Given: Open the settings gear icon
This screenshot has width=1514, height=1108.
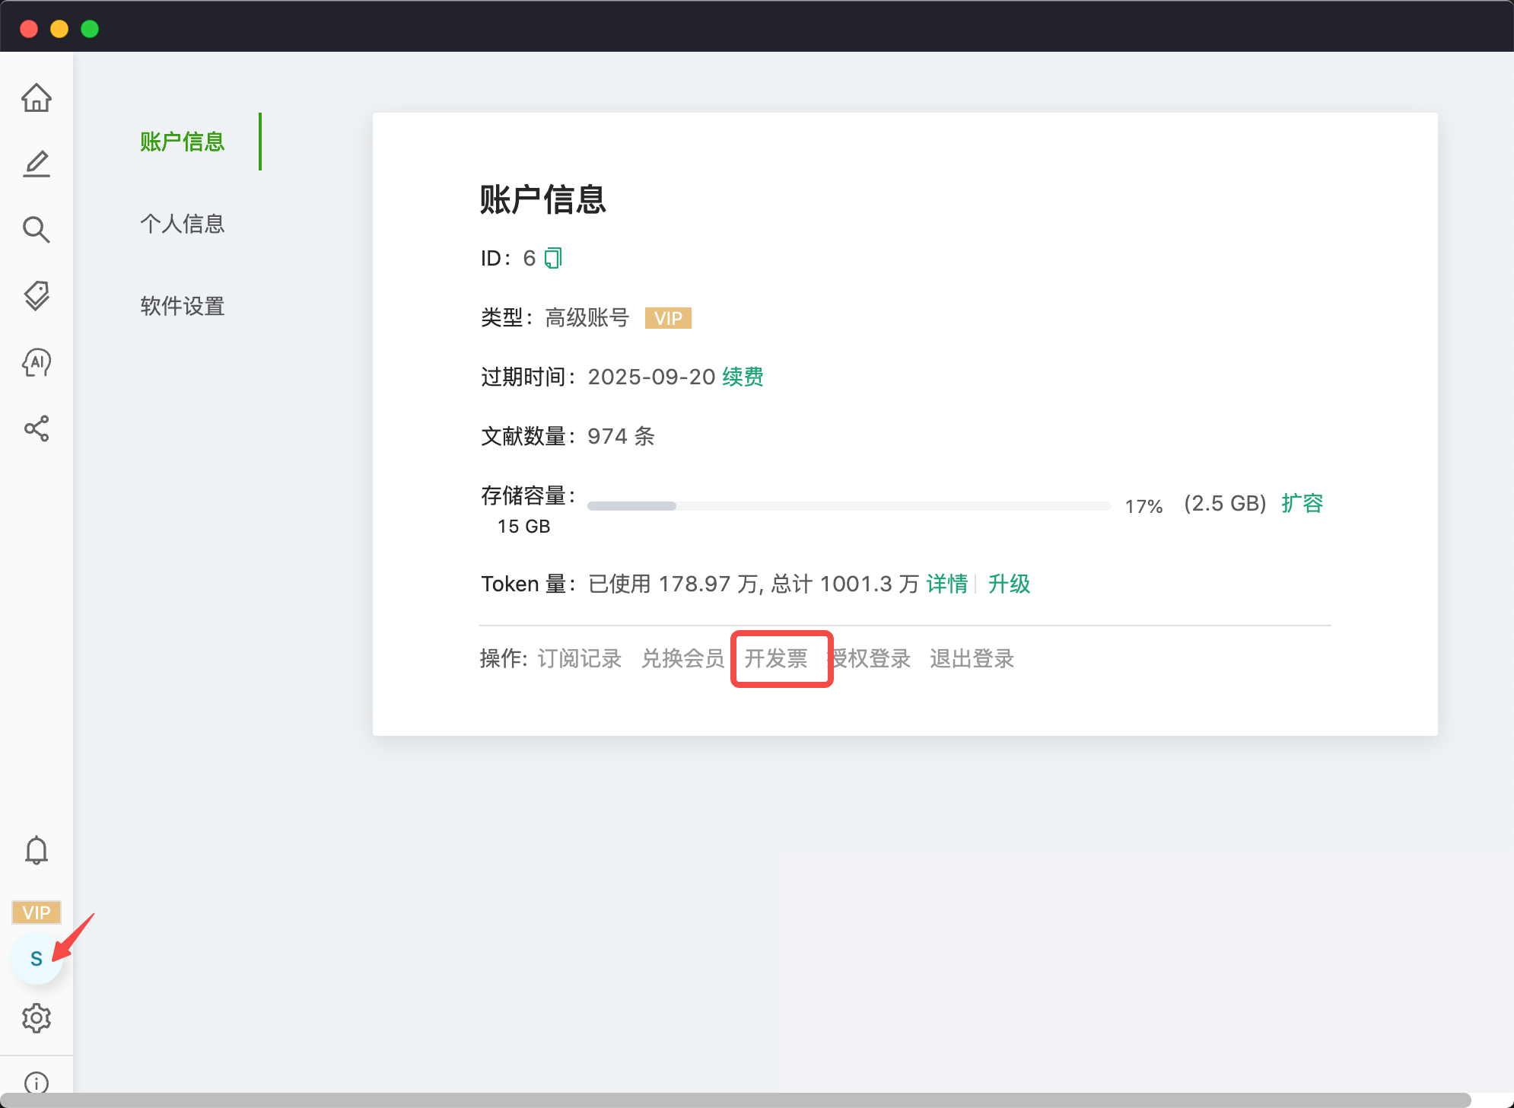Looking at the screenshot, I should [37, 1018].
